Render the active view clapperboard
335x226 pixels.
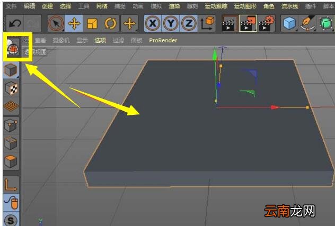230,23
